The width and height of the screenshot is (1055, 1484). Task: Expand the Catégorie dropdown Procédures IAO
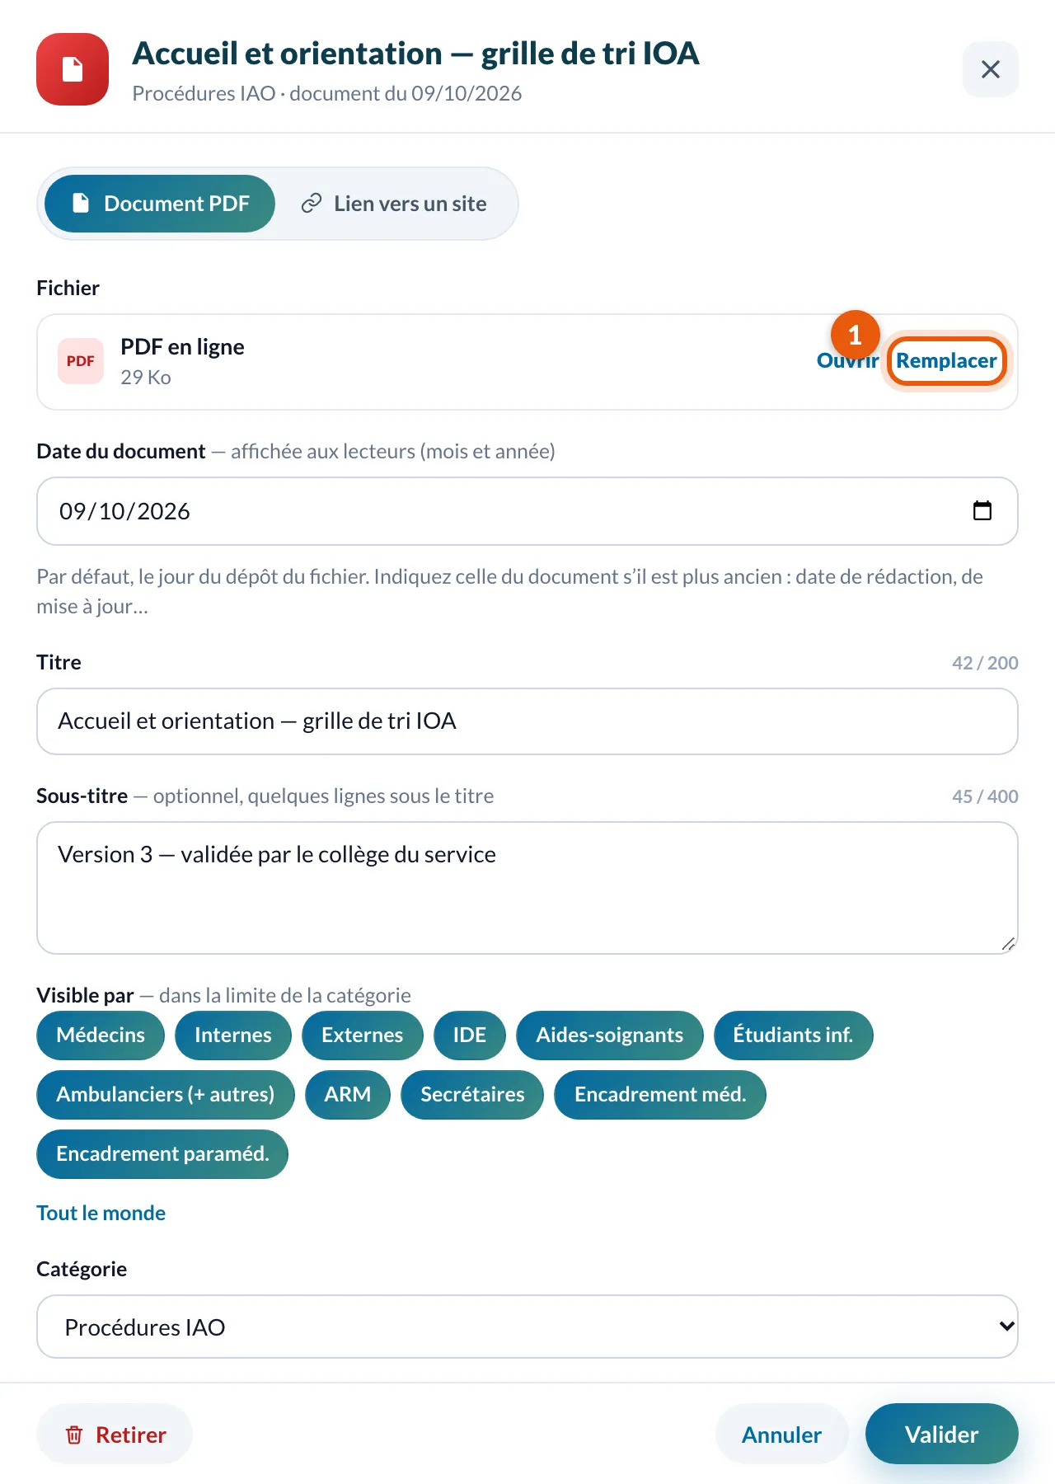point(527,1327)
